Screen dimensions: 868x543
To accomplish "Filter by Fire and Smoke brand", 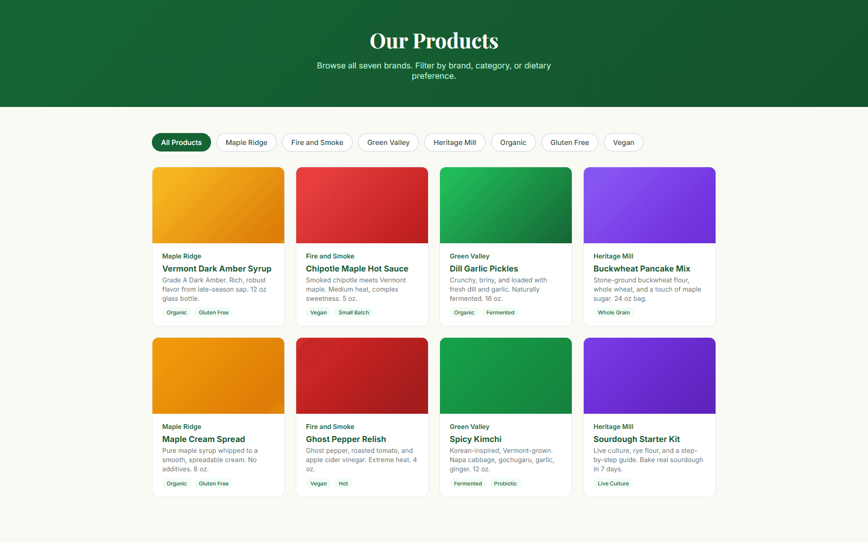I will pyautogui.click(x=317, y=142).
